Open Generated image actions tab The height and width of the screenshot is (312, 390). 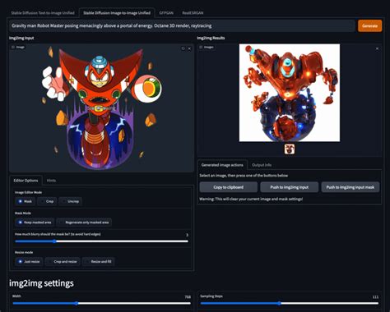coord(222,165)
